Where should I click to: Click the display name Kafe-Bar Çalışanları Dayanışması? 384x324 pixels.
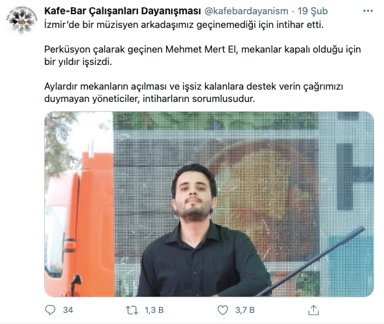123,11
